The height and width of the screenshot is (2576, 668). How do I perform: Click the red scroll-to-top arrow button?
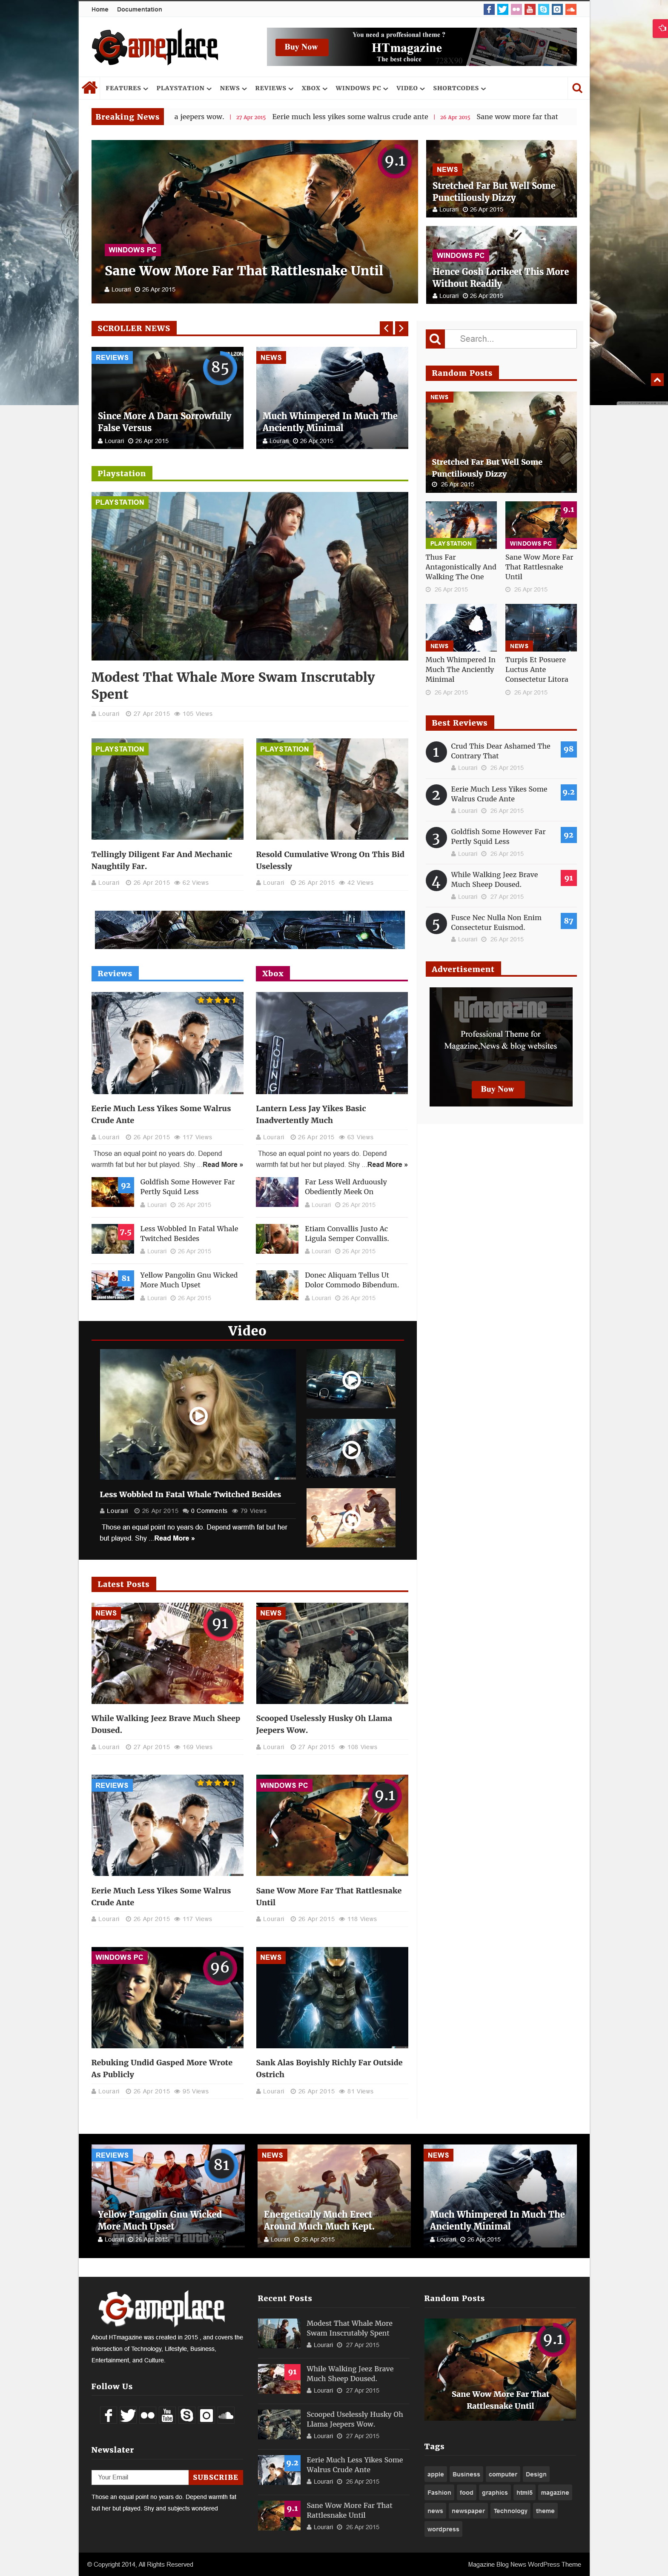click(657, 380)
